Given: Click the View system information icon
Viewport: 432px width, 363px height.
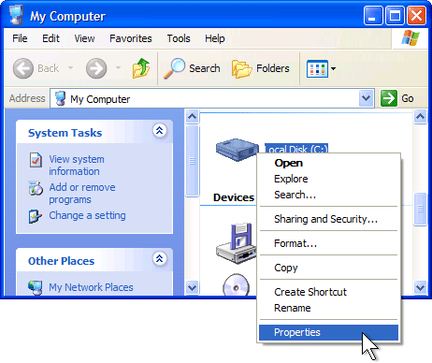Looking at the screenshot, I should [x=36, y=160].
